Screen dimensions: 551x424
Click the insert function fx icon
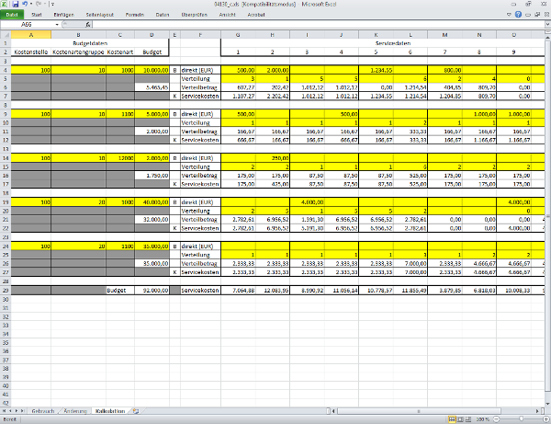[x=87, y=26]
